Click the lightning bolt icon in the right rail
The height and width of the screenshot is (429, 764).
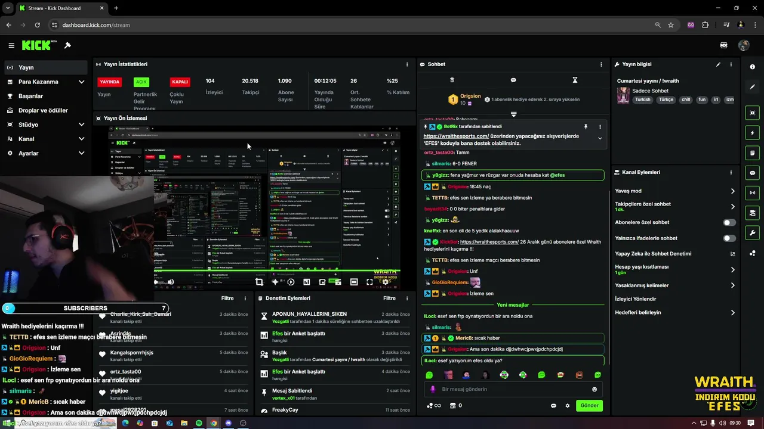click(x=753, y=133)
